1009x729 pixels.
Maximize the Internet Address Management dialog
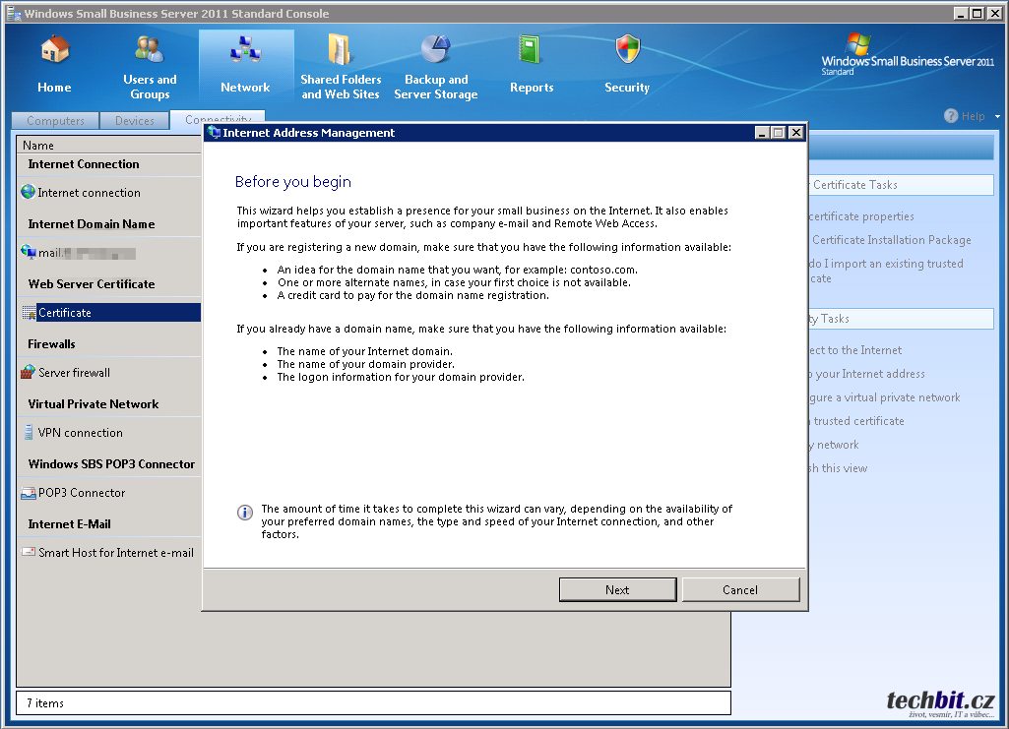click(780, 133)
